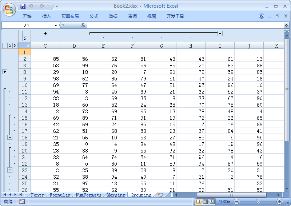The width and height of the screenshot is (291, 206).
Task: Insert a new worksheet tab icon
Action: 160,195
